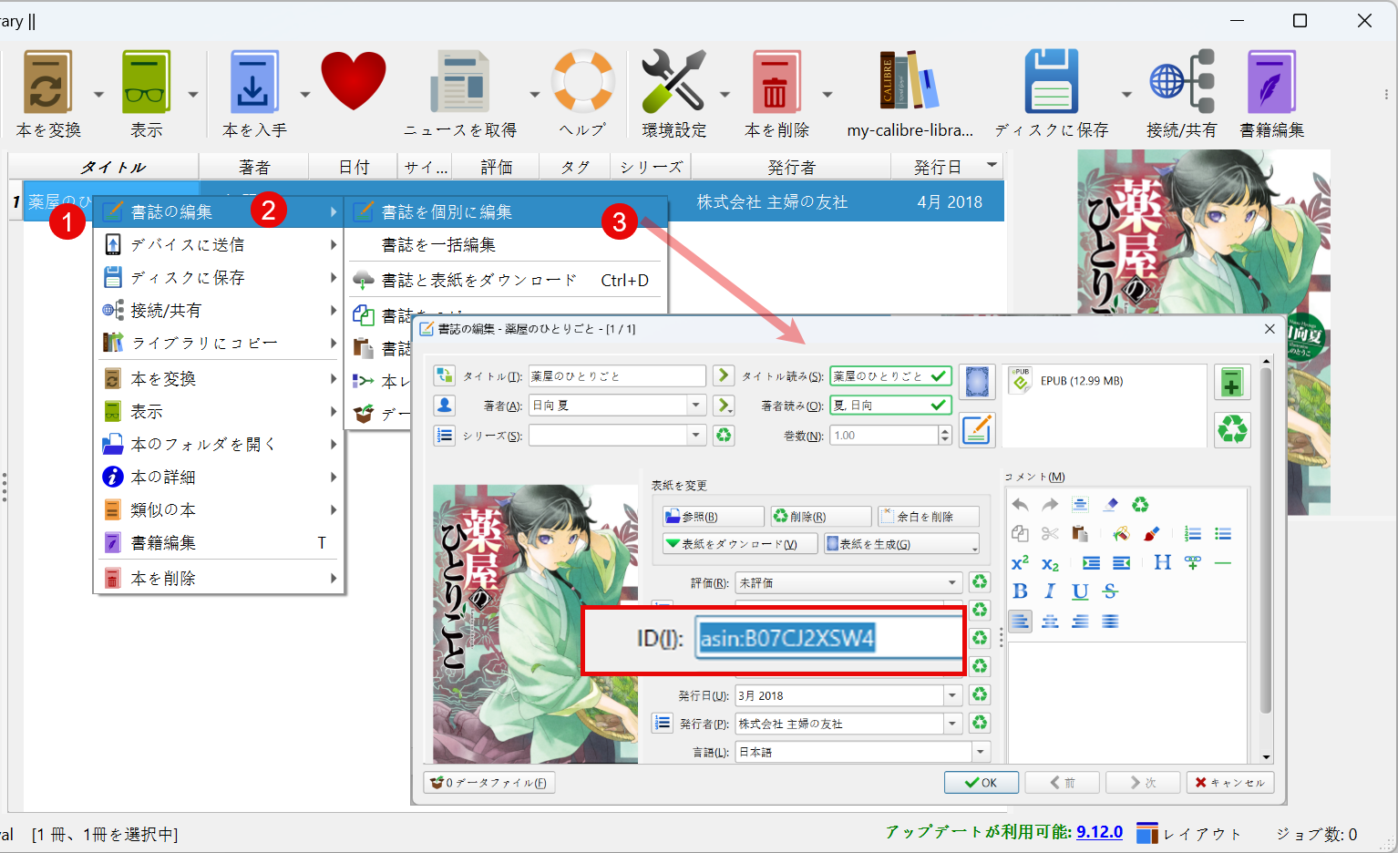
Task: Open 環境設定 wrench icon
Action: pos(673,82)
